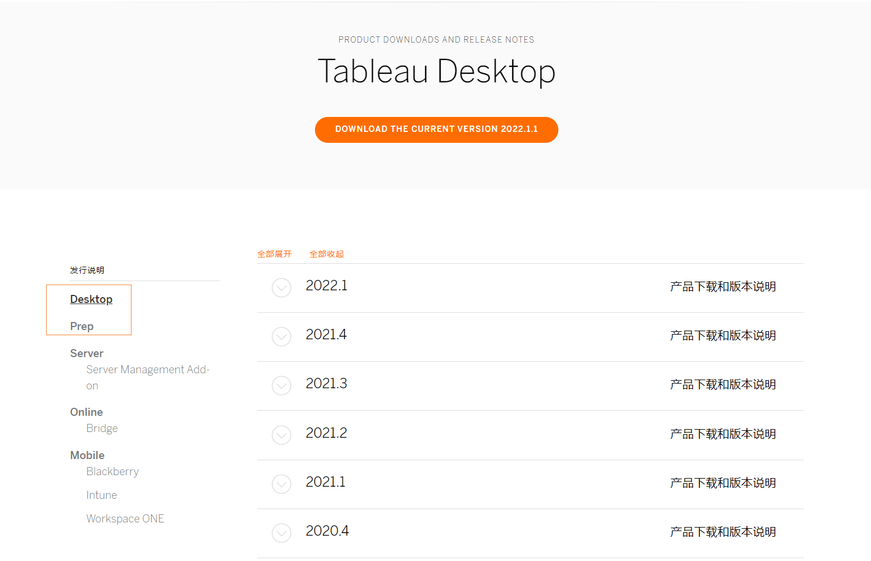Click 全部展开 to expand all versions
This screenshot has width=871, height=561.
[275, 253]
